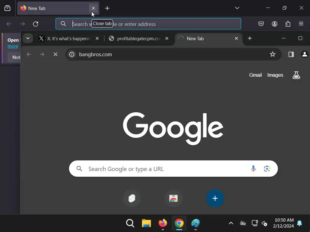Expand the Chrome tab search dropdown
This screenshot has height=232, width=310.
point(28,38)
